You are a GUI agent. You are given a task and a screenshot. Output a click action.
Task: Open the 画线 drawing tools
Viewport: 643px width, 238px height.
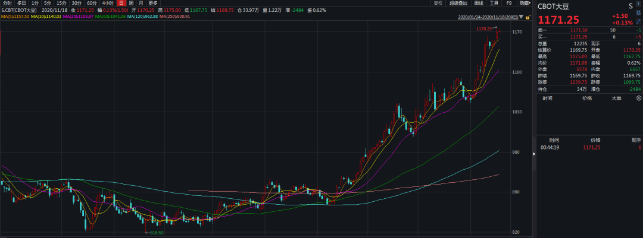pyautogui.click(x=479, y=4)
